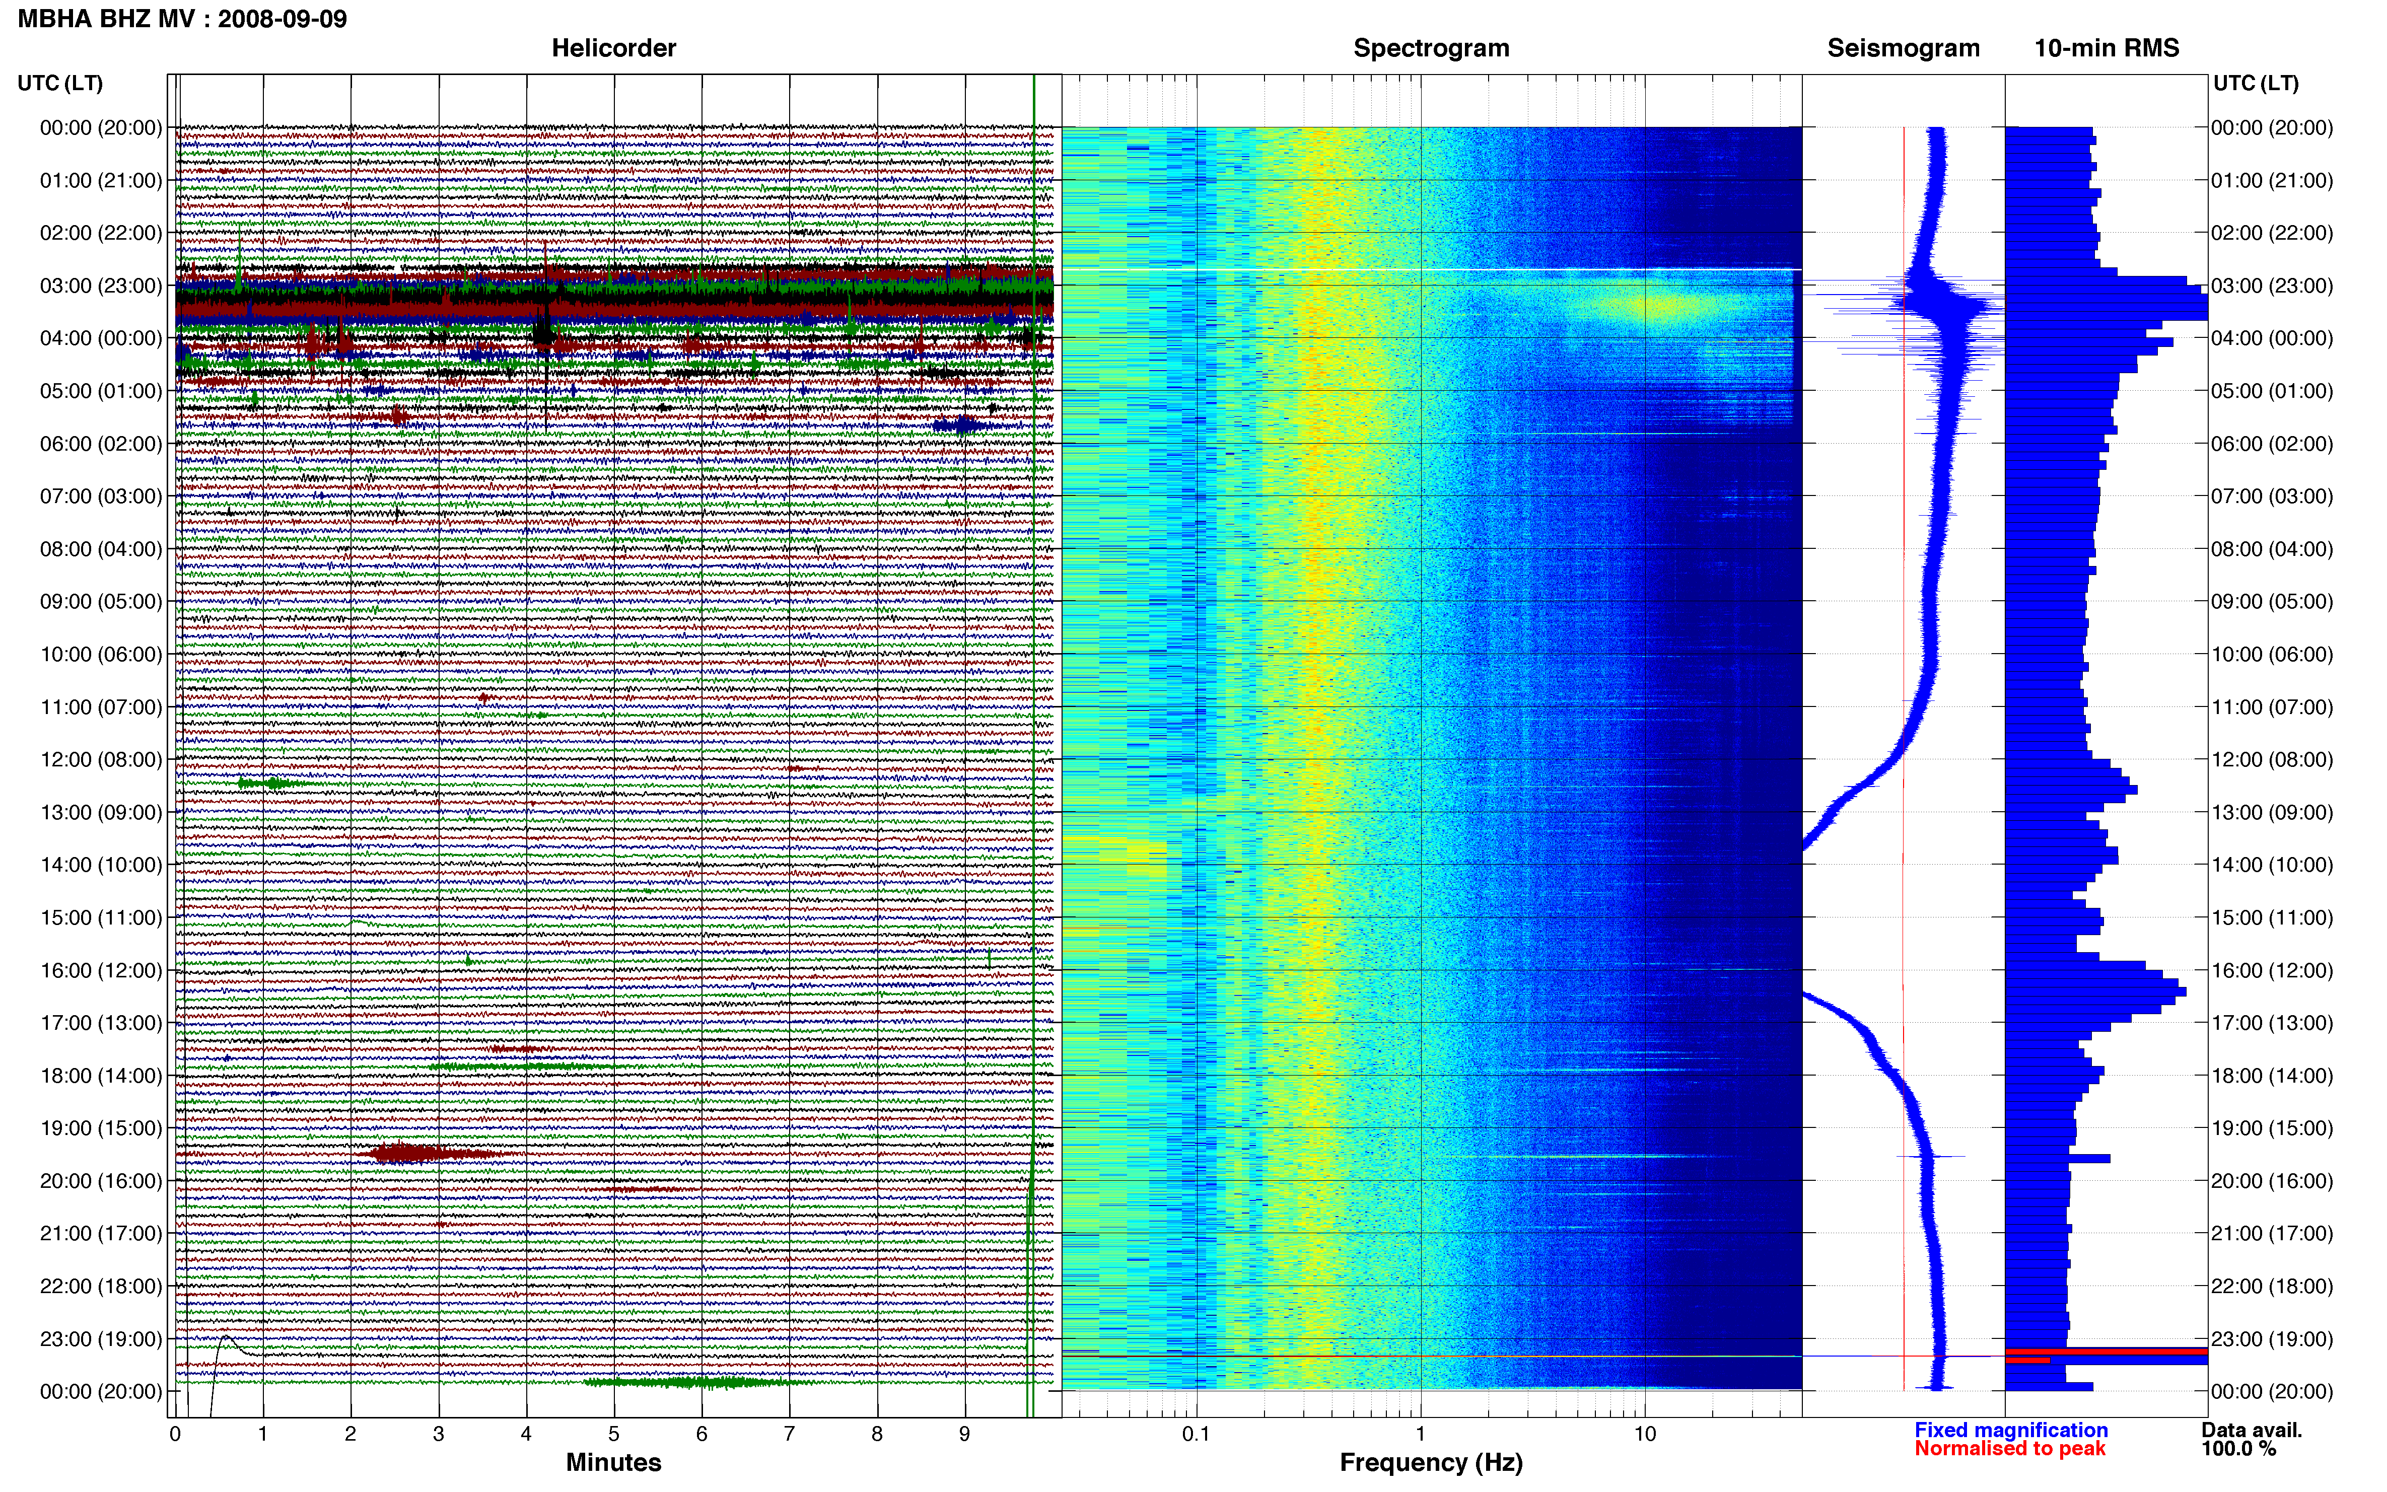Click the Normalised to peak legend text
Screen dimensions: 2387x1492
coord(2010,1449)
